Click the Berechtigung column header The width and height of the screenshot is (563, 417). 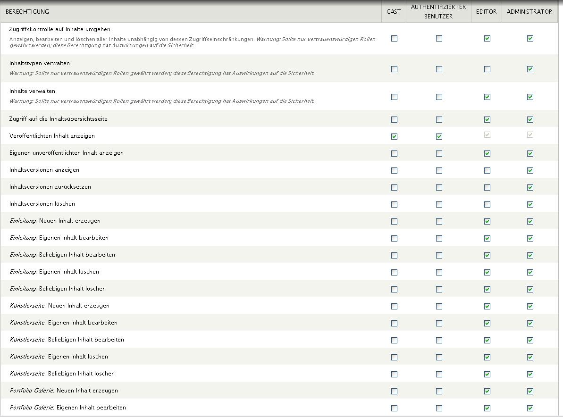[27, 12]
